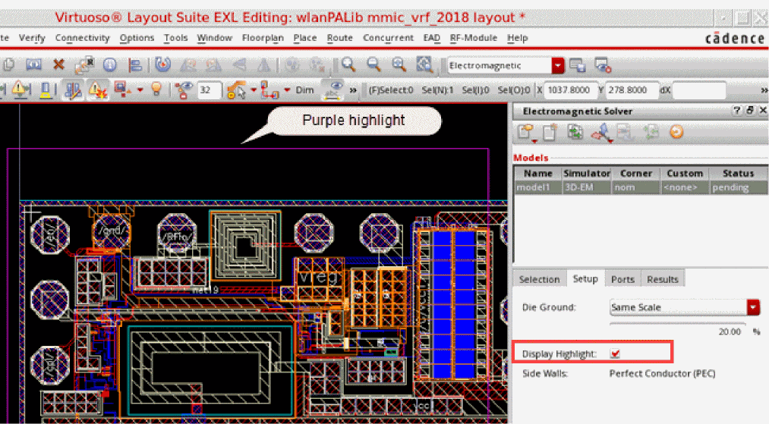Viewport: 769px width, 424px height.
Task: Toggle the abc dimension visibility icon
Action: pos(332,90)
